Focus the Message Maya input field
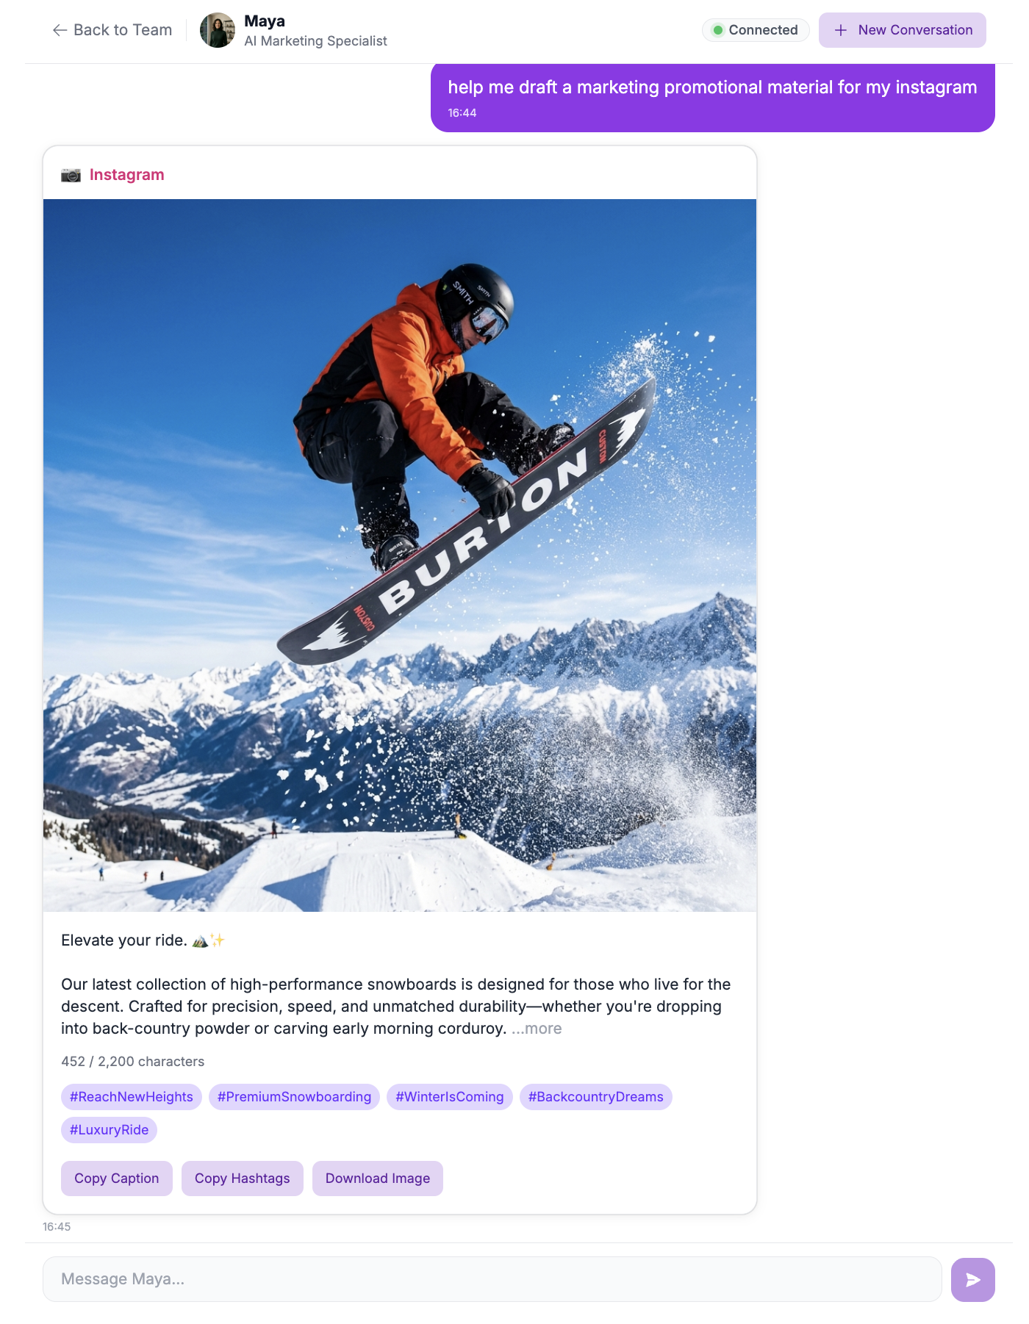The height and width of the screenshot is (1324, 1029). click(x=492, y=1279)
